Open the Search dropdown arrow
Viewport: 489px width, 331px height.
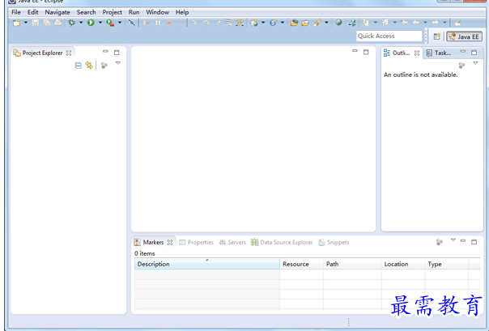[x=326, y=23]
